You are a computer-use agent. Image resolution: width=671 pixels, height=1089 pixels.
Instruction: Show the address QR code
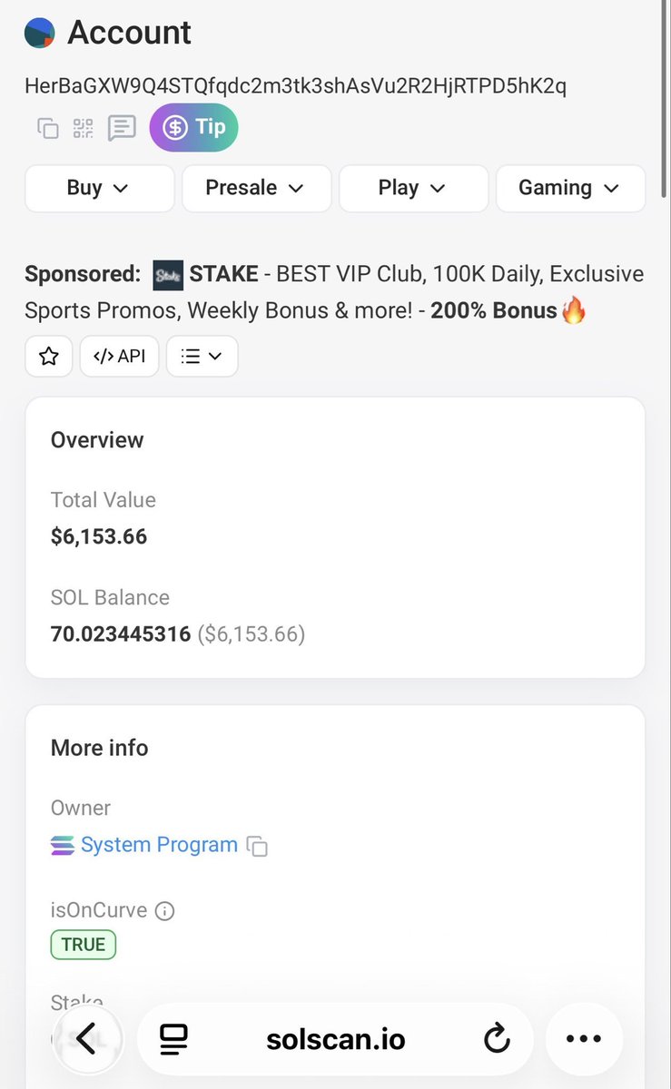tap(84, 128)
